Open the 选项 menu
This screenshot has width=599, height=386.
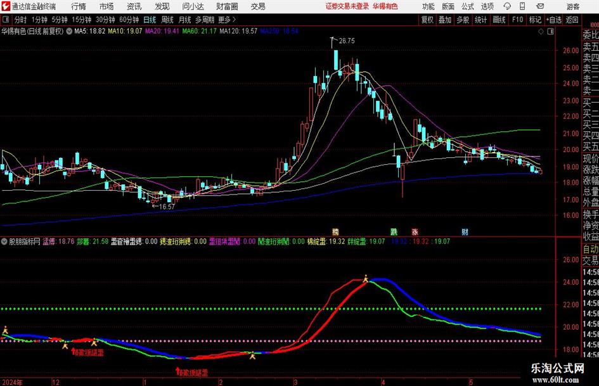point(487,6)
